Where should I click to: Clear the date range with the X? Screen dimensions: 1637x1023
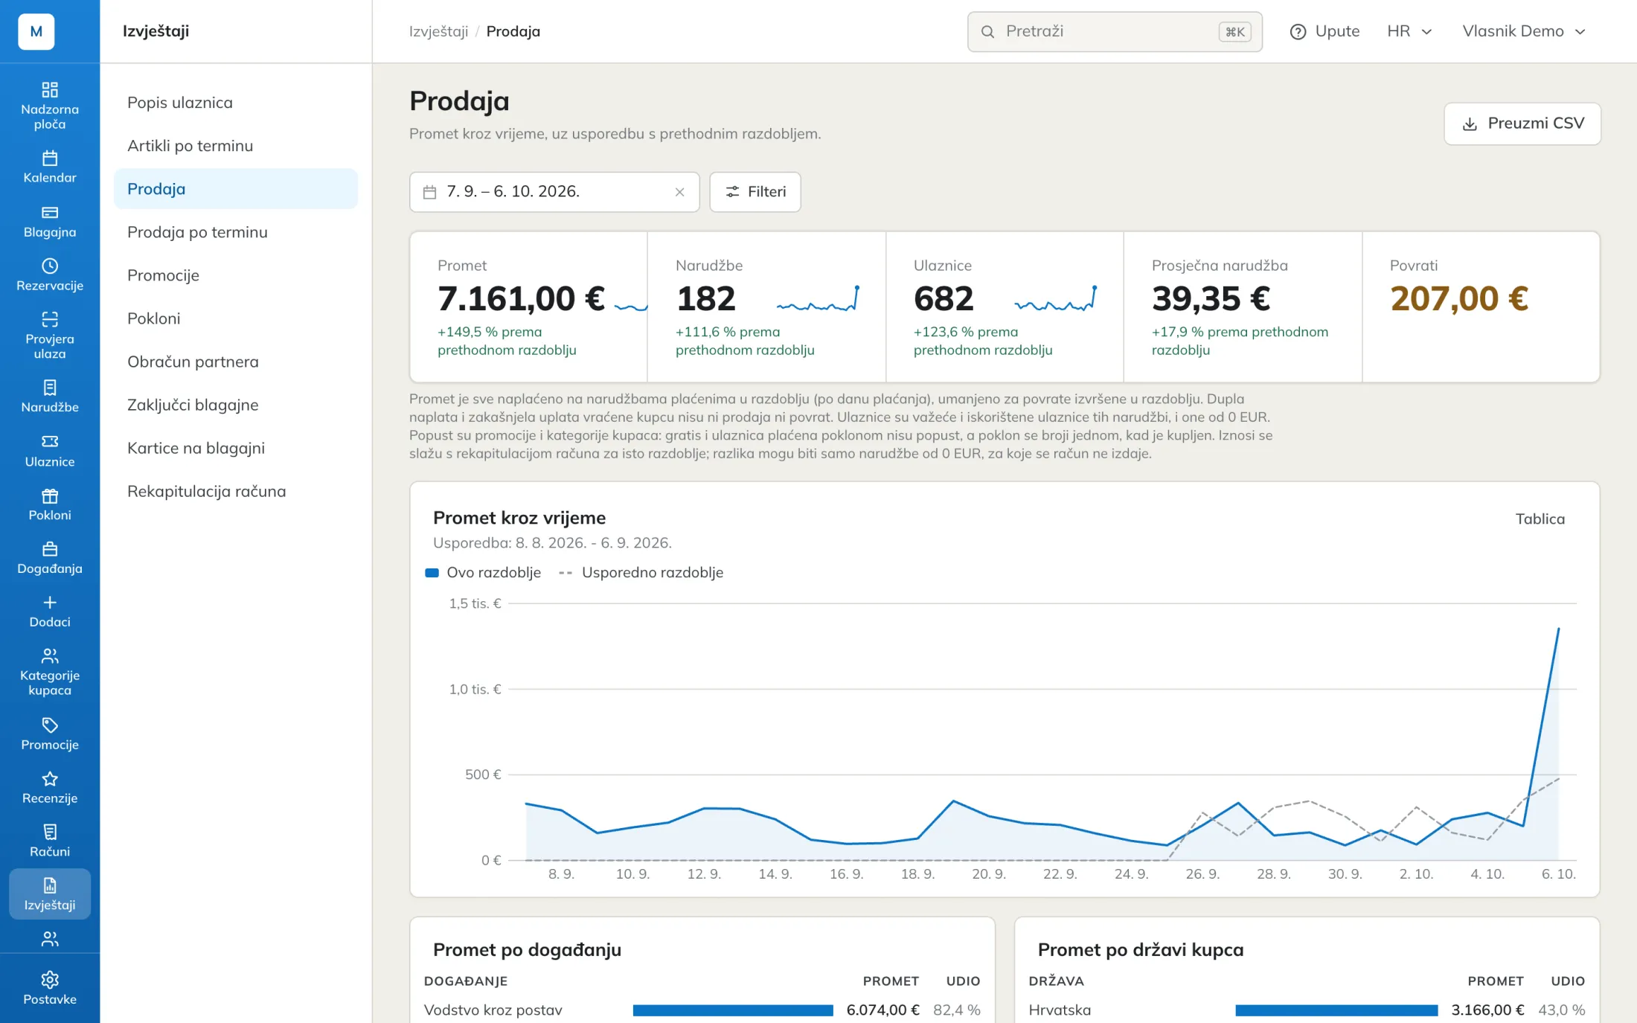679,192
